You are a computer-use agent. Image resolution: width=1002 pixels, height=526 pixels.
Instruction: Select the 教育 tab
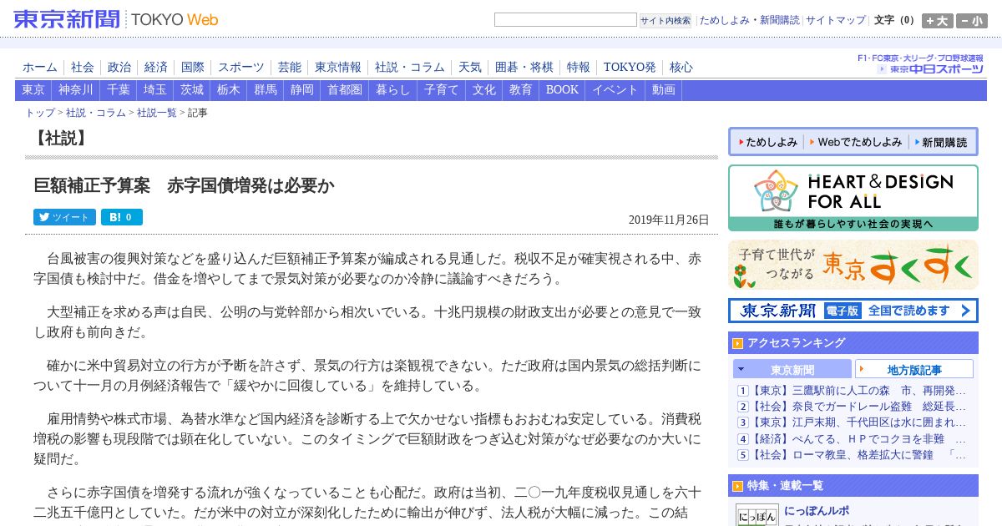pos(521,90)
